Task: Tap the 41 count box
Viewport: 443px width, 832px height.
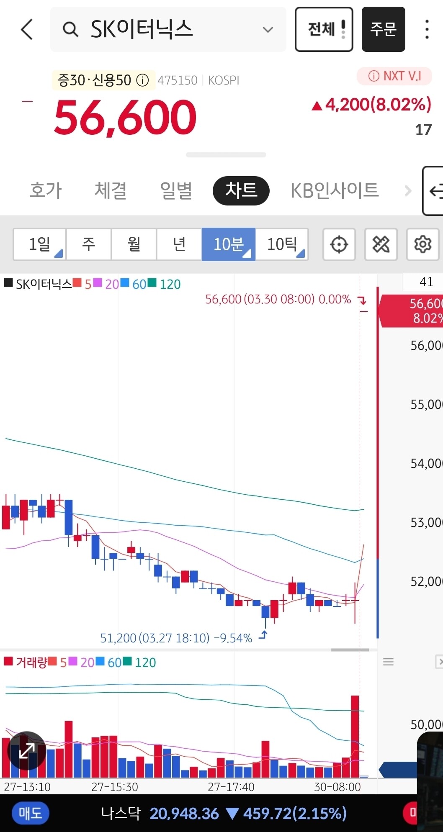Action: (422, 282)
